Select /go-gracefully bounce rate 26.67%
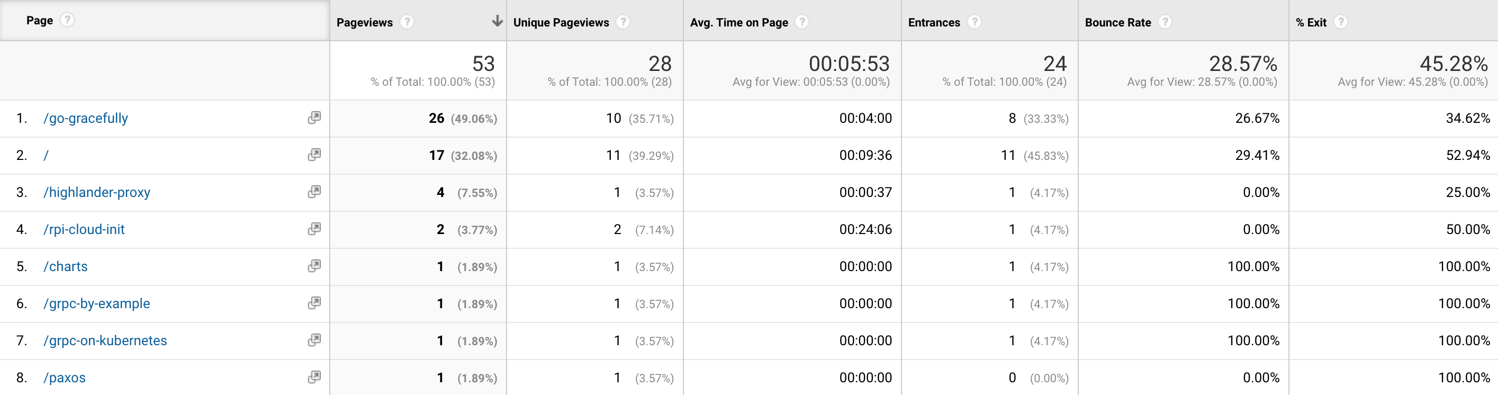The image size is (1498, 395). pyautogui.click(x=1257, y=118)
